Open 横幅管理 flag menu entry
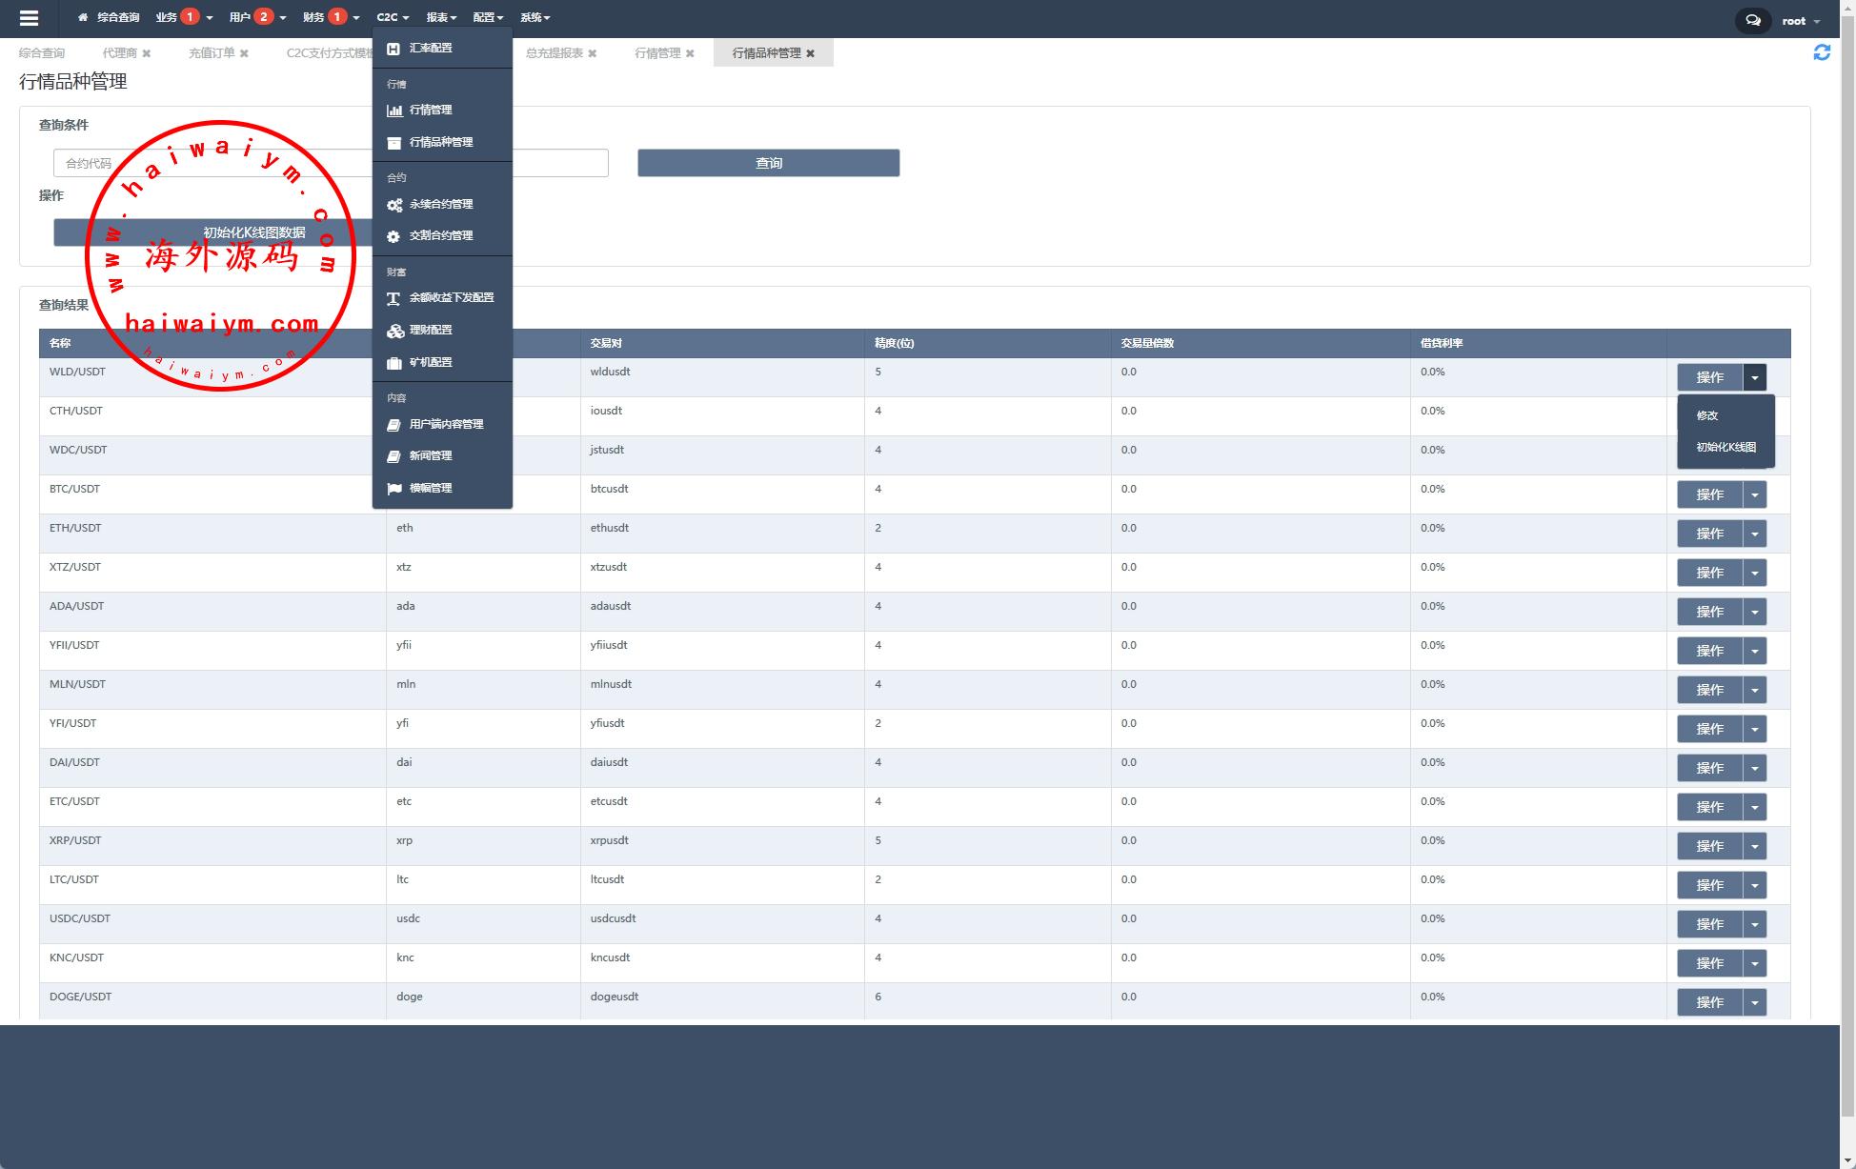 430,488
